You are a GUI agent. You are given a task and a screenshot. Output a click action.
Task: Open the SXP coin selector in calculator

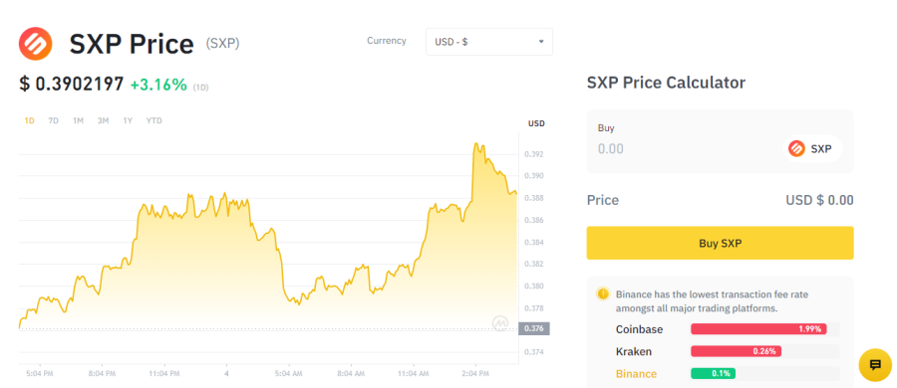coord(811,148)
